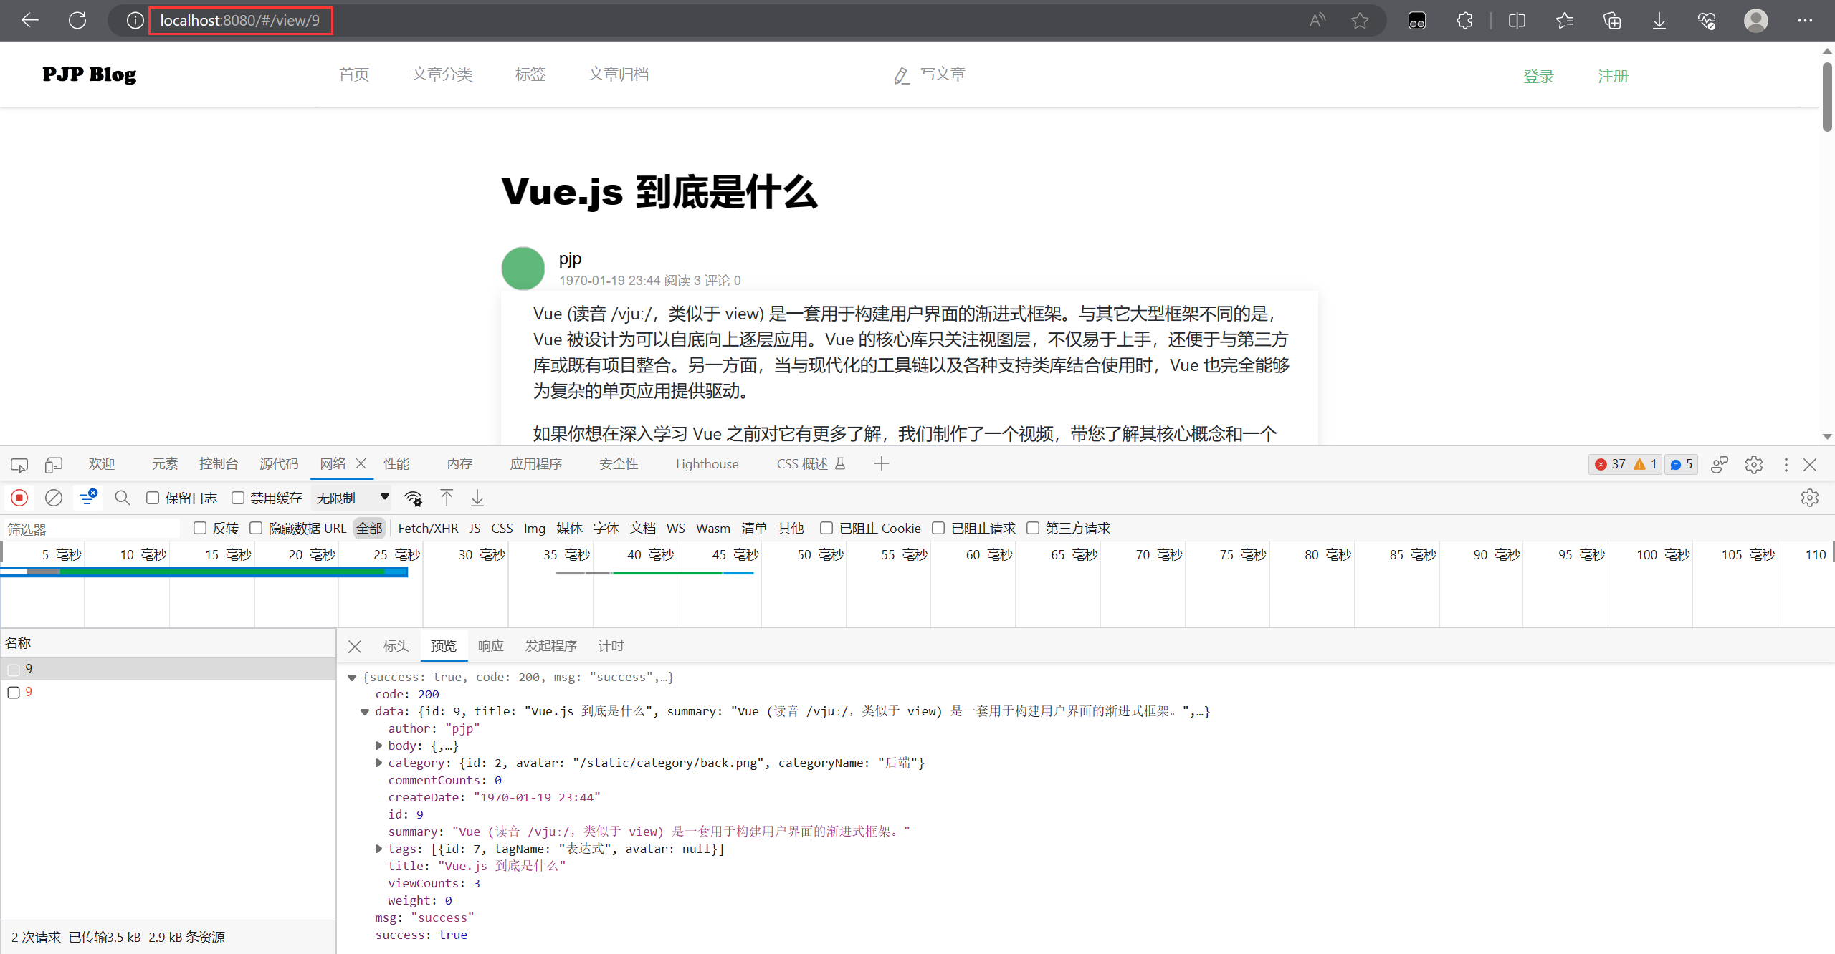Check 已阻止 Cookie filter
This screenshot has height=954, width=1835.
pyautogui.click(x=826, y=528)
